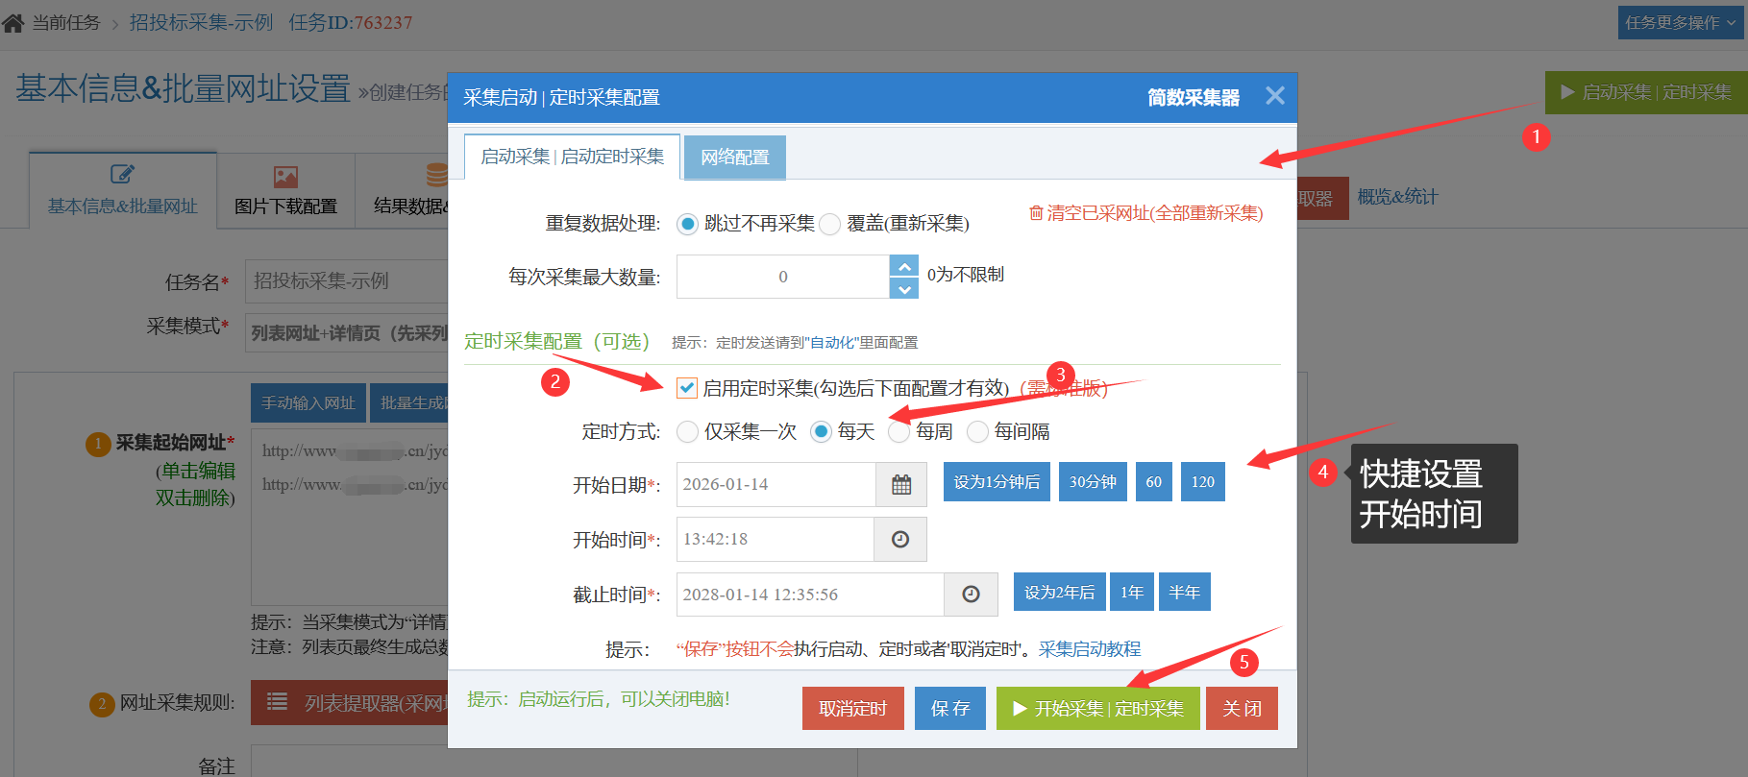The width and height of the screenshot is (1748, 777).
Task: Switch to the 网络配置 tab
Action: tap(734, 158)
